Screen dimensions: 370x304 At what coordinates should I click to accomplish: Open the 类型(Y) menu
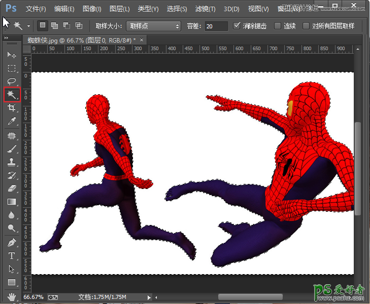148,9
